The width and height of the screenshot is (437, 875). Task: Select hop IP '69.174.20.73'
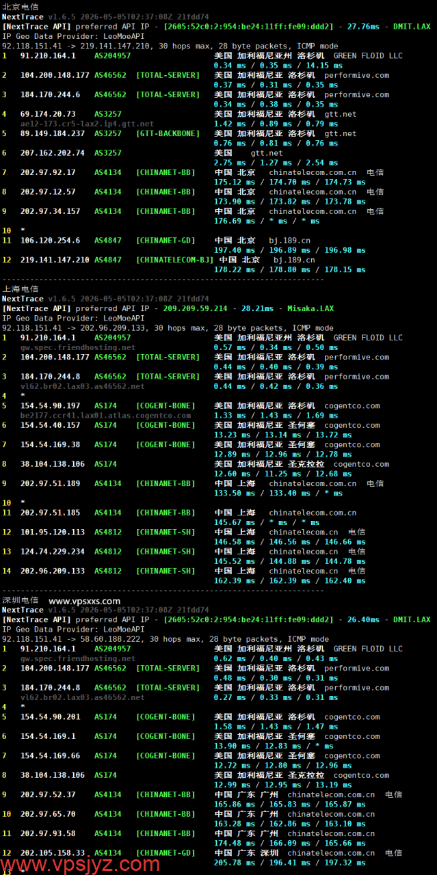[48, 114]
